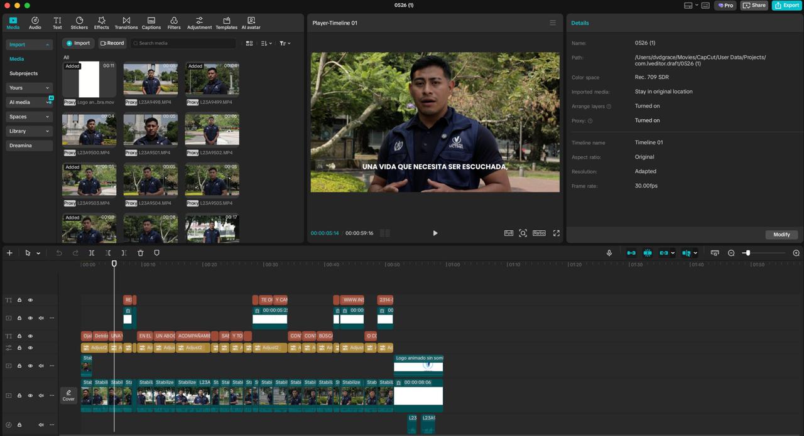This screenshot has height=436, width=804.
Task: Delete the selected clip with trash icon
Action: [x=140, y=253]
